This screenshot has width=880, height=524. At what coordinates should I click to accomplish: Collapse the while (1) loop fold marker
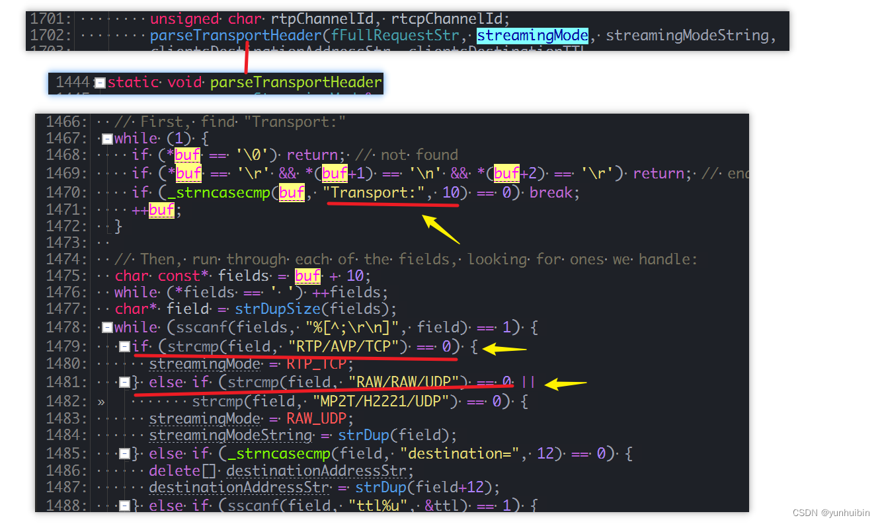point(107,139)
